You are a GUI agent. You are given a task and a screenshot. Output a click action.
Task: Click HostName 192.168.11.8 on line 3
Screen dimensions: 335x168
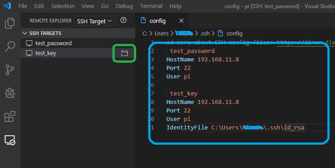(x=202, y=60)
